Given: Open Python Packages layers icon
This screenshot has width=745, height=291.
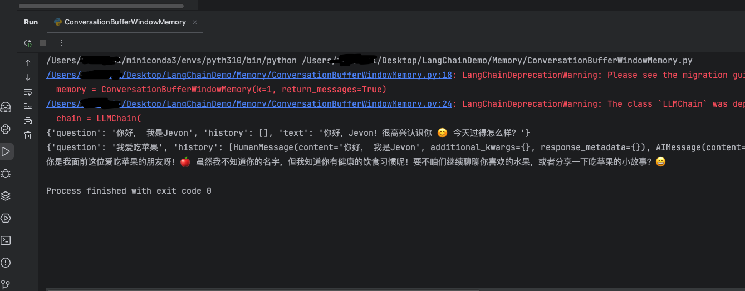Looking at the screenshot, I should 6,196.
